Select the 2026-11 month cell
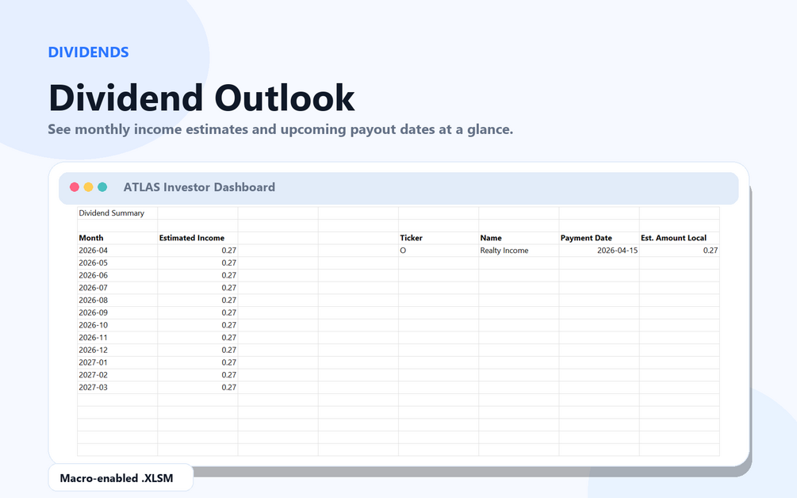Viewport: 797px width, 498px height. (117, 338)
